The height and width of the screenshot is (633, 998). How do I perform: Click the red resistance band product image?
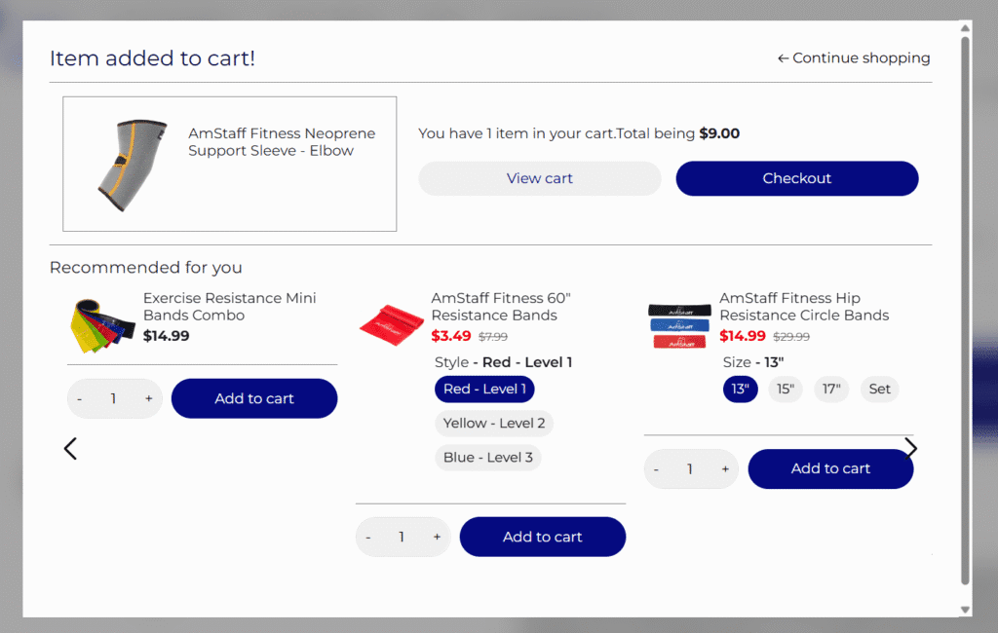(x=391, y=322)
